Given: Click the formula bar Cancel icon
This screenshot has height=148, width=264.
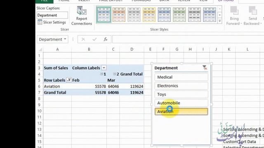Looking at the screenshot, I should point(83,39).
